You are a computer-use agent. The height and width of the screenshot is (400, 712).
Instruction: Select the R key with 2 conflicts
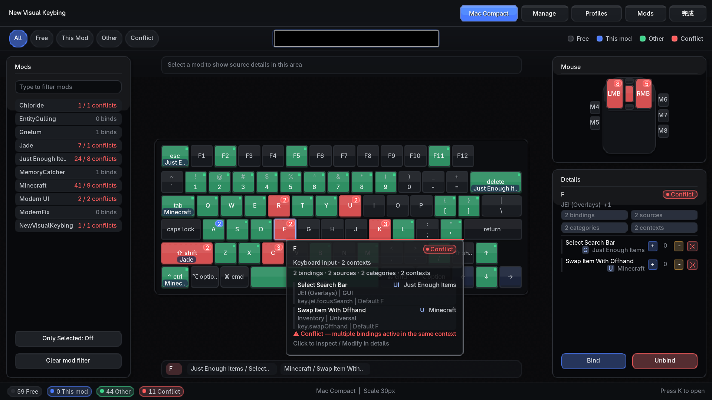tap(279, 206)
